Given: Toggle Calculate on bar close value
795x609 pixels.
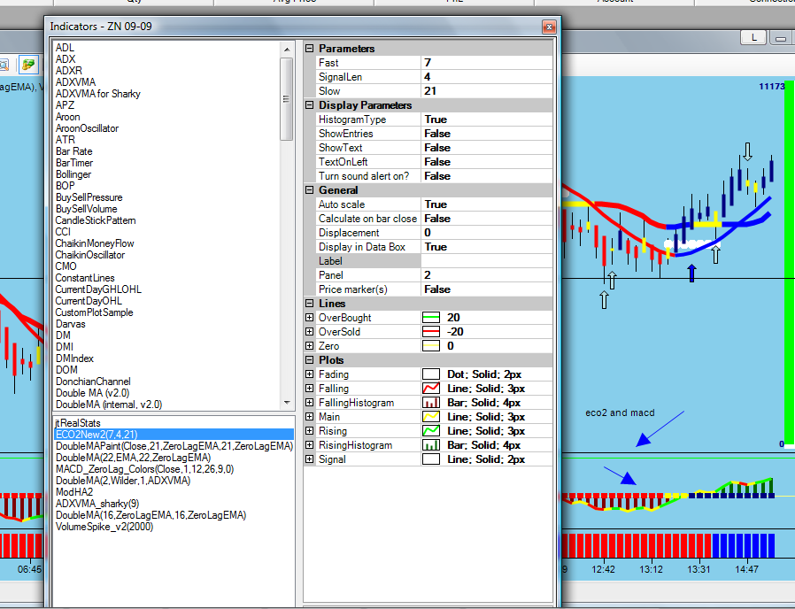Looking at the screenshot, I should click(x=487, y=219).
